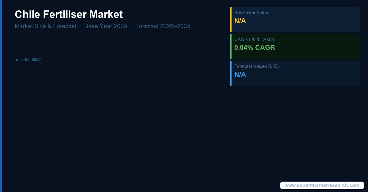This screenshot has width=368, height=192.
Task: Click the yellow accent bar on Base Year card
Action: coord(231,19)
